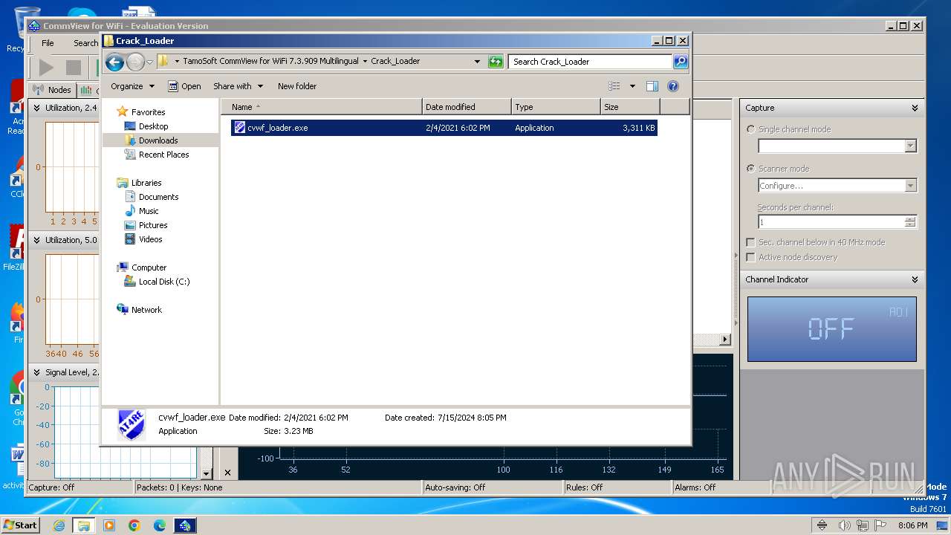The width and height of the screenshot is (951, 535).
Task: Launch Internet Explorer from taskbar
Action: [59, 525]
